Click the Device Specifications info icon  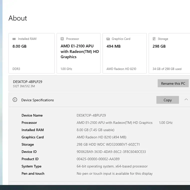(x=15, y=100)
